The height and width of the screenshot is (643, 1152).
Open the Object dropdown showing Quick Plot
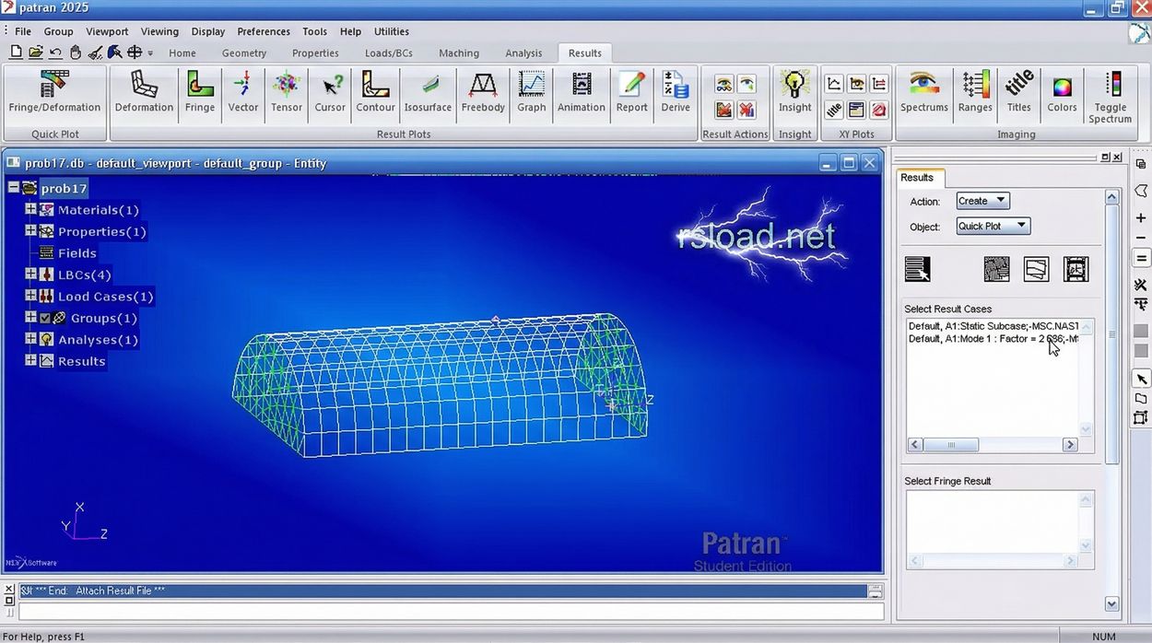click(x=993, y=226)
